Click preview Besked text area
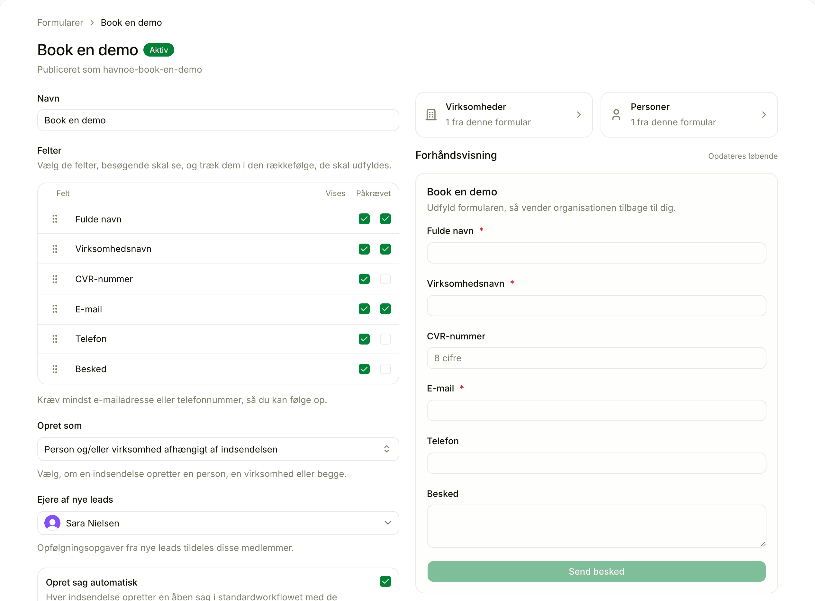This screenshot has width=815, height=601. pos(596,526)
